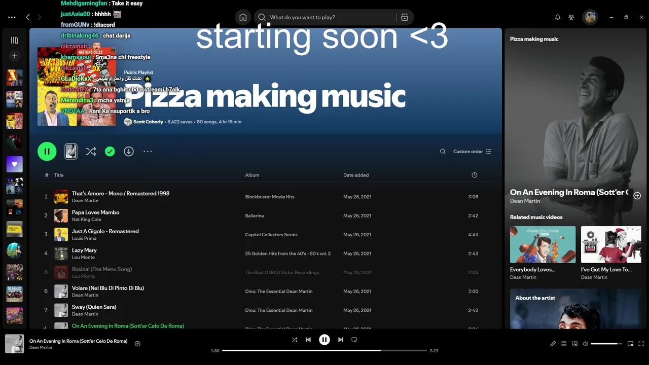The height and width of the screenshot is (365, 649).
Task: Open playlist cover button beside play
Action: pyautogui.click(x=71, y=151)
